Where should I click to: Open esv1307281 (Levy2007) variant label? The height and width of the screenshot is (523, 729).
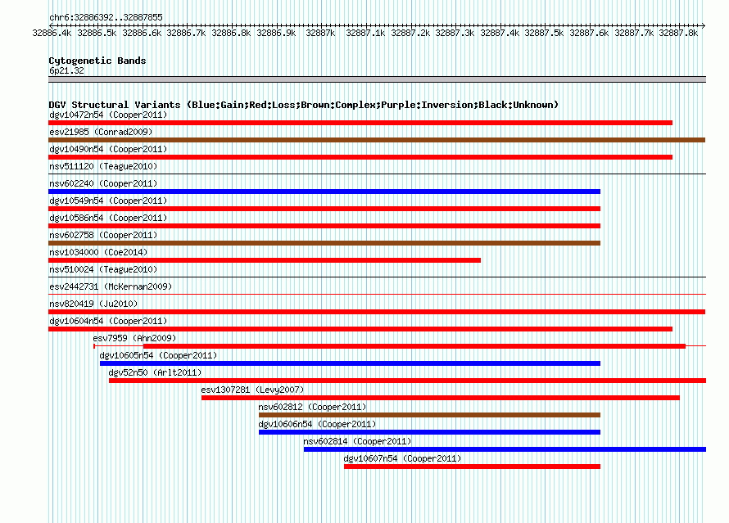(252, 390)
